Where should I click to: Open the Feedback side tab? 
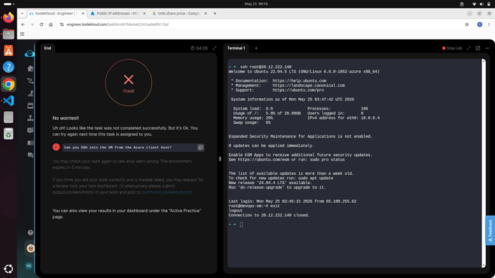pos(490,231)
